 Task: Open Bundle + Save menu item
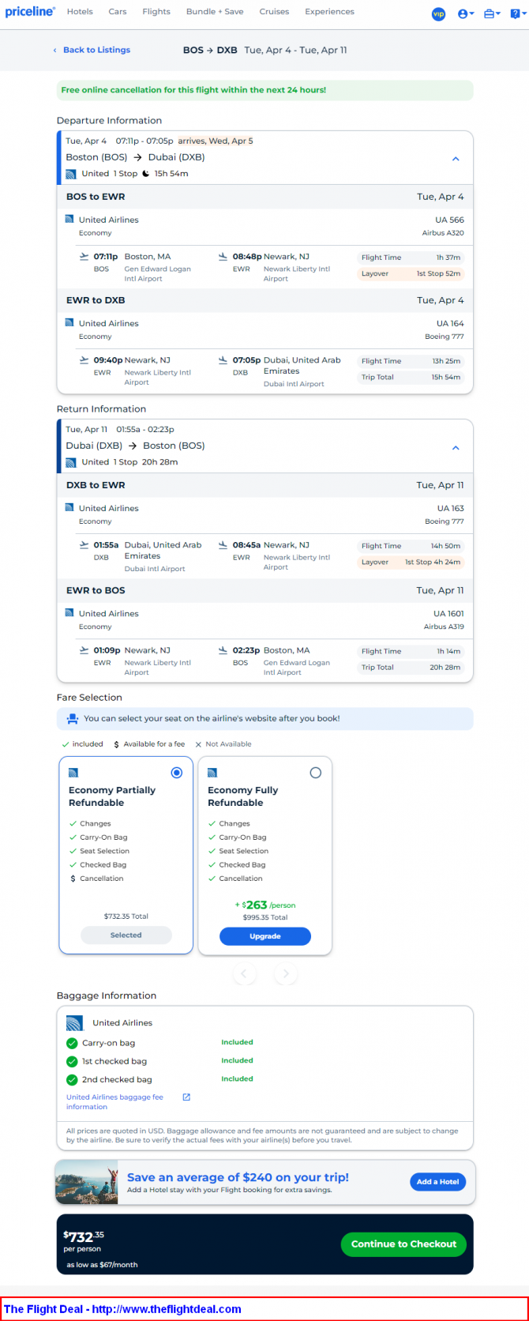click(215, 12)
